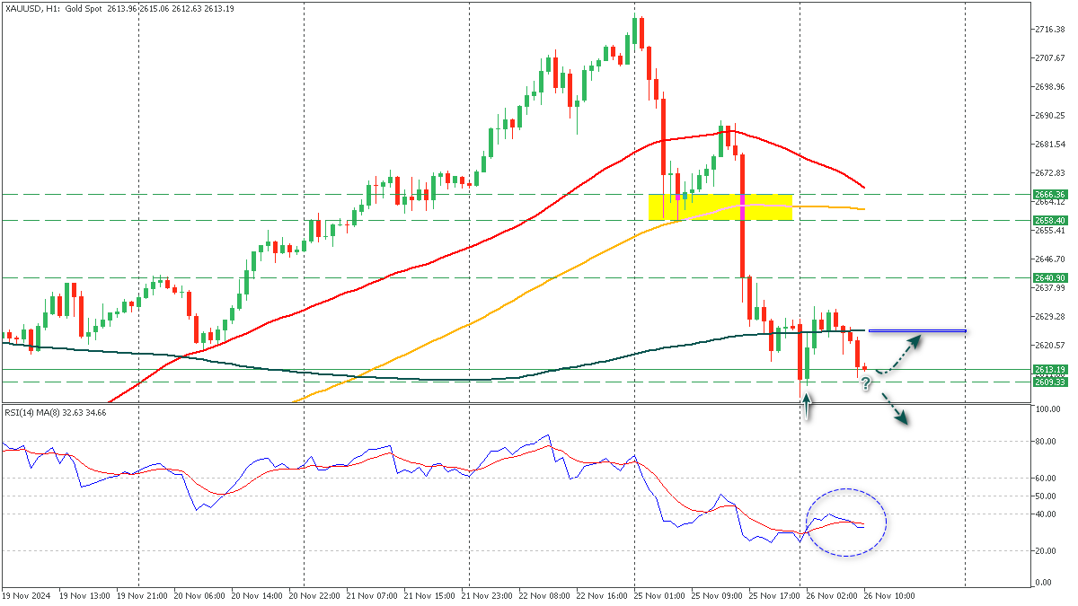Click the 25 Nov 17:00 time label
This screenshot has width=1078, height=606.
774,595
